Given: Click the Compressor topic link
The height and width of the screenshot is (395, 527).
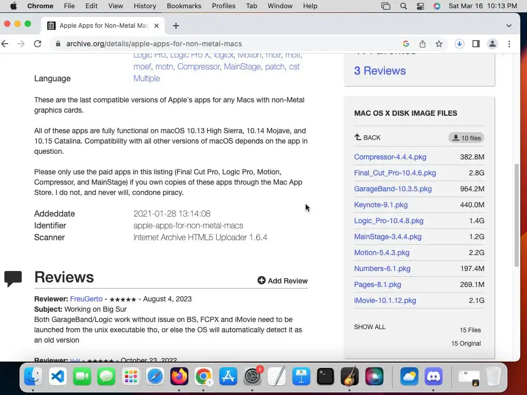Looking at the screenshot, I should (x=198, y=66).
